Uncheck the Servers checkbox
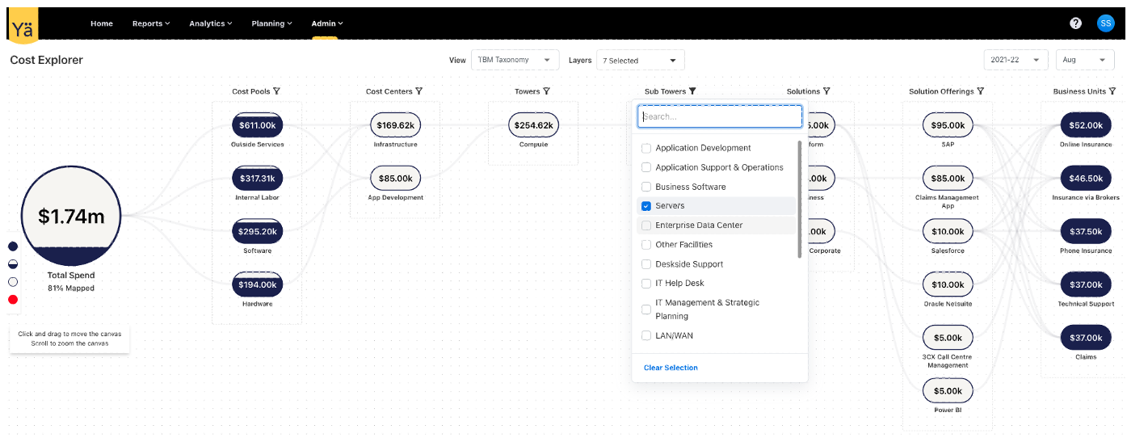1127x438 pixels. (x=646, y=206)
